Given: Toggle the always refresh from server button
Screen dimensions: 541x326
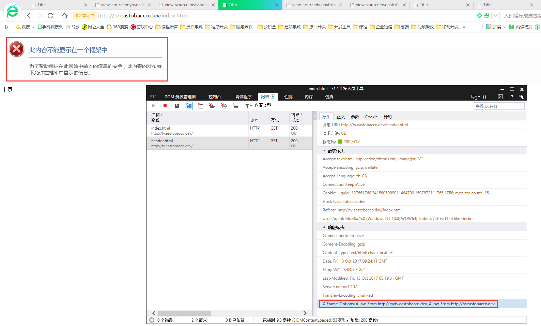Looking at the screenshot, I should tap(189, 106).
